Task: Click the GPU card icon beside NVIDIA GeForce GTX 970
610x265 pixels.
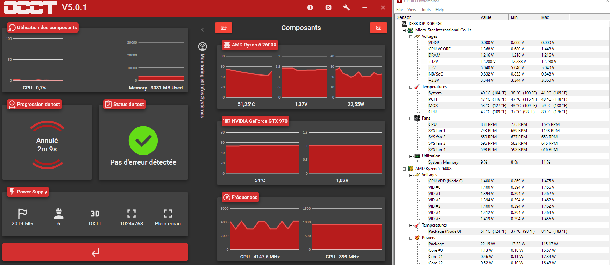Action: 227,121
